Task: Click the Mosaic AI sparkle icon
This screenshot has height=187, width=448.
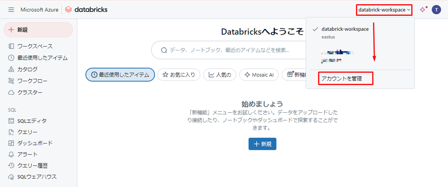Action: [x=247, y=75]
